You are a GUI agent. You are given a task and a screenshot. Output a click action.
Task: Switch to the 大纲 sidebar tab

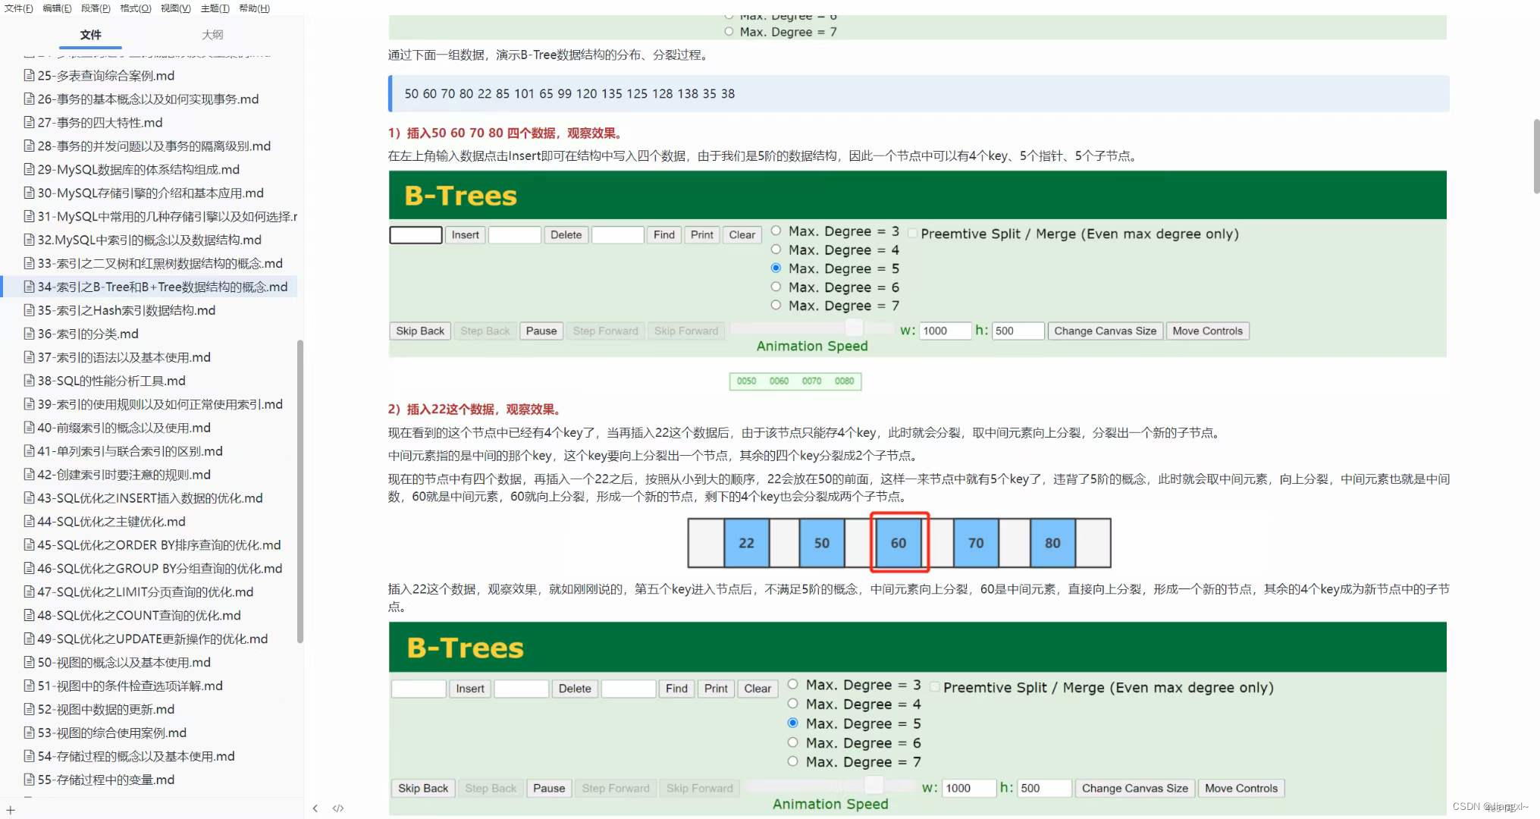212,35
